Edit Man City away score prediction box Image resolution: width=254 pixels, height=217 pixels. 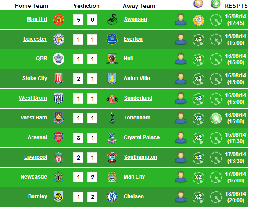pyautogui.click(x=92, y=177)
